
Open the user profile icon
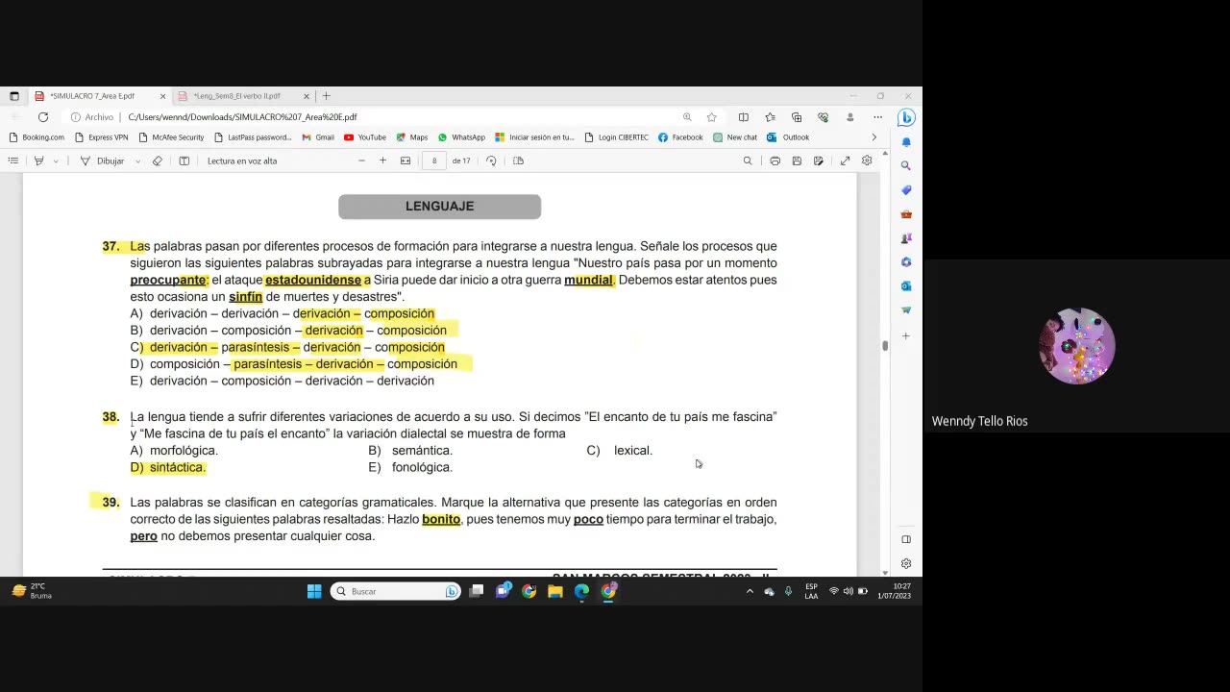[849, 117]
